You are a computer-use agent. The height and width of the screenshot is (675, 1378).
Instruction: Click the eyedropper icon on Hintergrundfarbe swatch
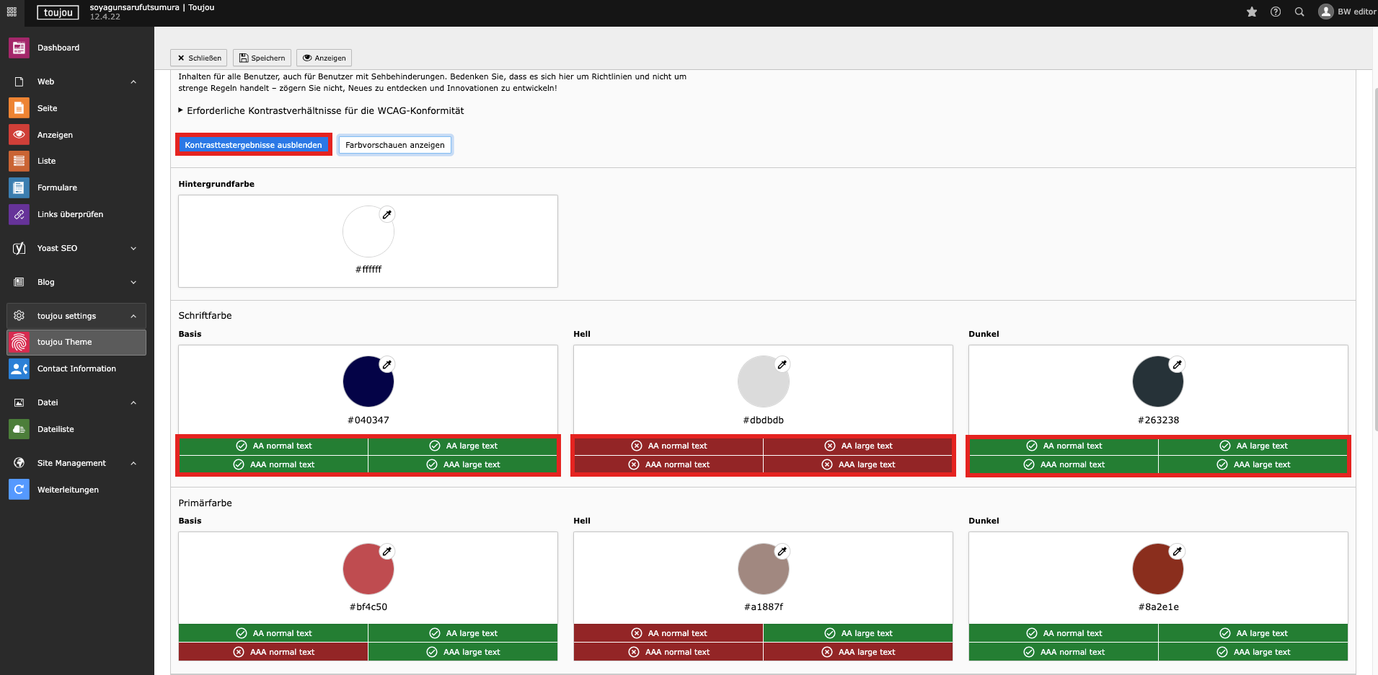tap(387, 214)
